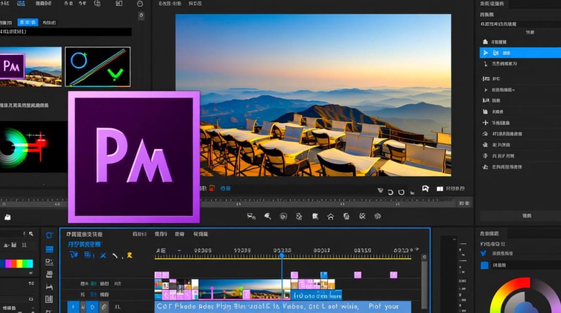The height and width of the screenshot is (313, 561).
Task: Toggle the blue droplet button on bottom track
Action: point(73,307)
